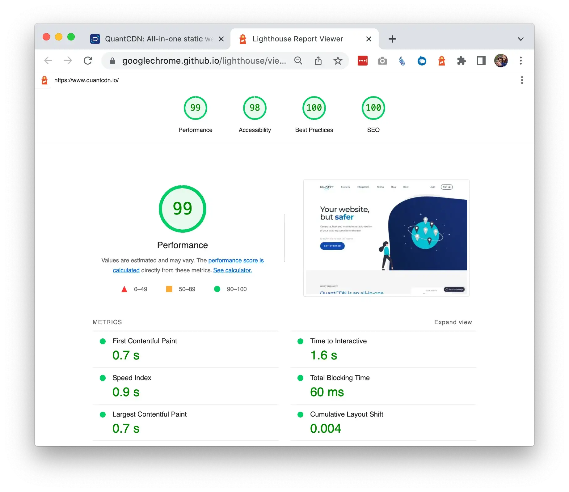Open the 'performance score is calculated' link
The height and width of the screenshot is (492, 569).
236,260
